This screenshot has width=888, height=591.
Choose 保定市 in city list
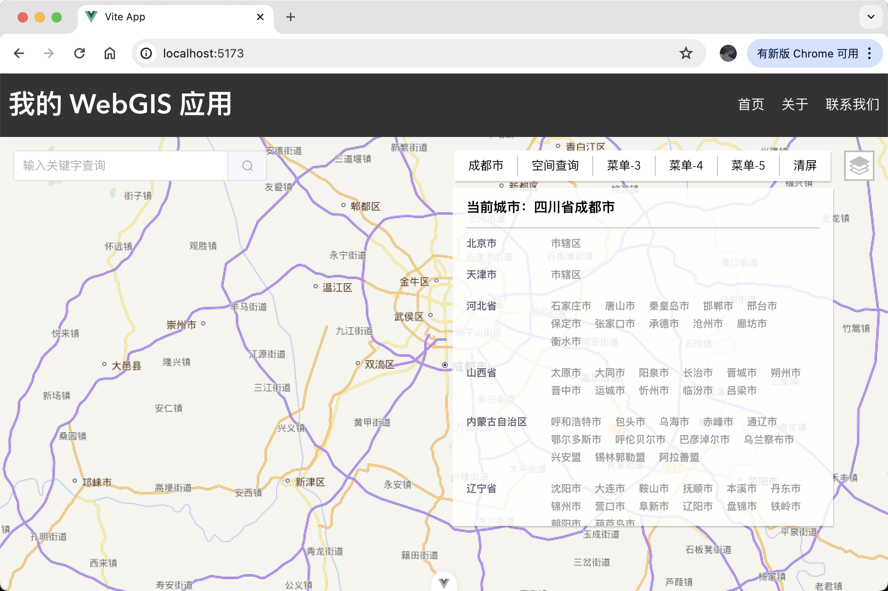(566, 324)
